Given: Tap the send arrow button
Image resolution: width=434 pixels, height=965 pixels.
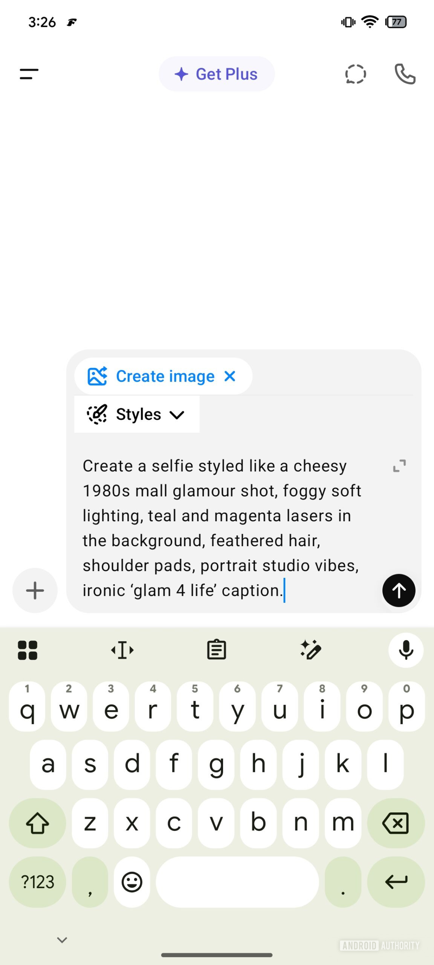Looking at the screenshot, I should click(x=399, y=590).
